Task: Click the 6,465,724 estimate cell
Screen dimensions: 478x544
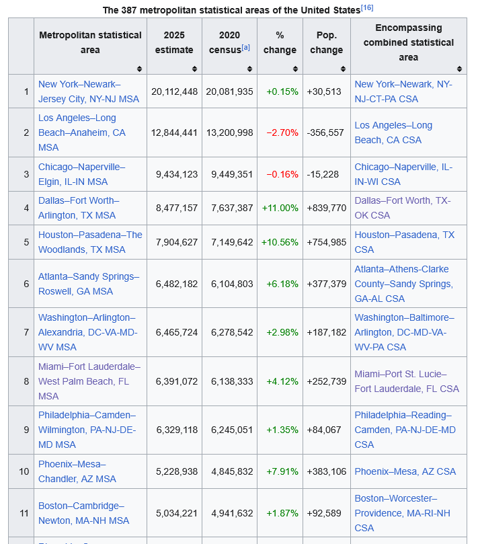Action: coord(174,332)
